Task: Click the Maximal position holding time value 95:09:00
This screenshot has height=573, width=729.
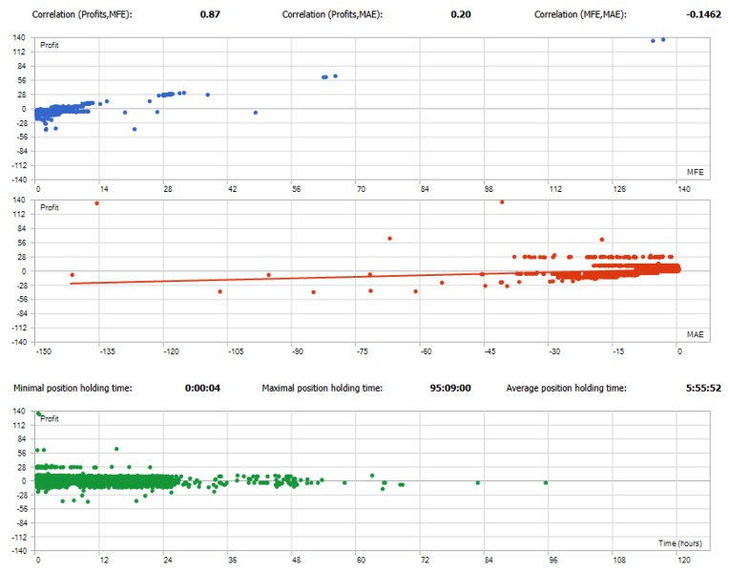Action: click(x=450, y=388)
